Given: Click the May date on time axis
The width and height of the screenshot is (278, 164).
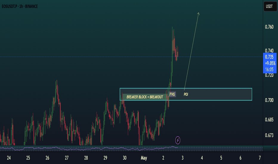Looking at the screenshot, I should 144,158.
